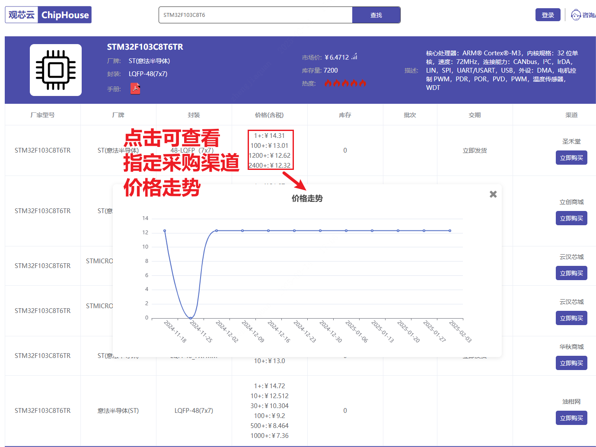Click the 交期 column header
Viewport: 596px width, 447px height.
(x=475, y=115)
